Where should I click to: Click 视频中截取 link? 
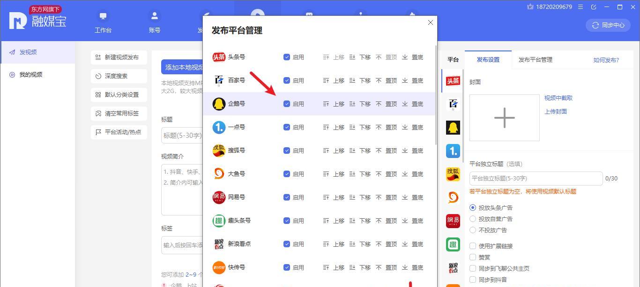[558, 98]
